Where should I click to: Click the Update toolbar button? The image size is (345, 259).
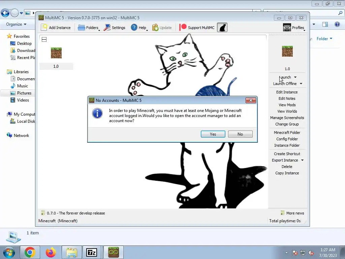point(162,28)
